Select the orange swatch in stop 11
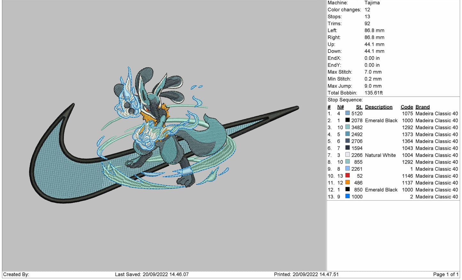Screen dimensions: 462x280 [348, 183]
